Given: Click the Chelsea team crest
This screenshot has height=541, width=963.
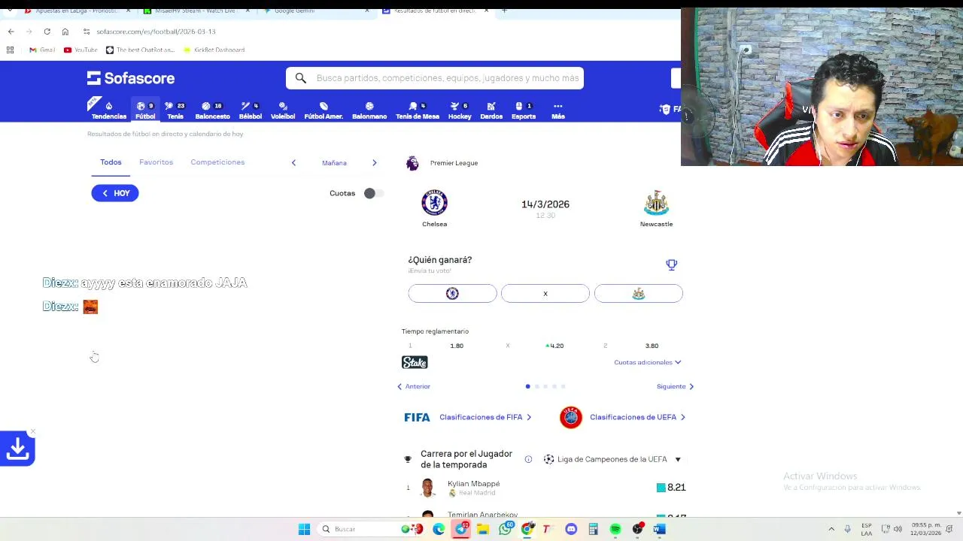Looking at the screenshot, I should click(x=434, y=203).
